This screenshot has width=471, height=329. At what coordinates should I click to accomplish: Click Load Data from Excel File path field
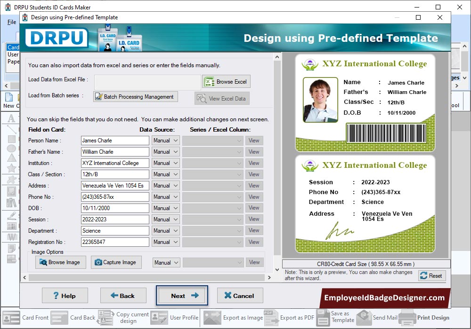[147, 82]
